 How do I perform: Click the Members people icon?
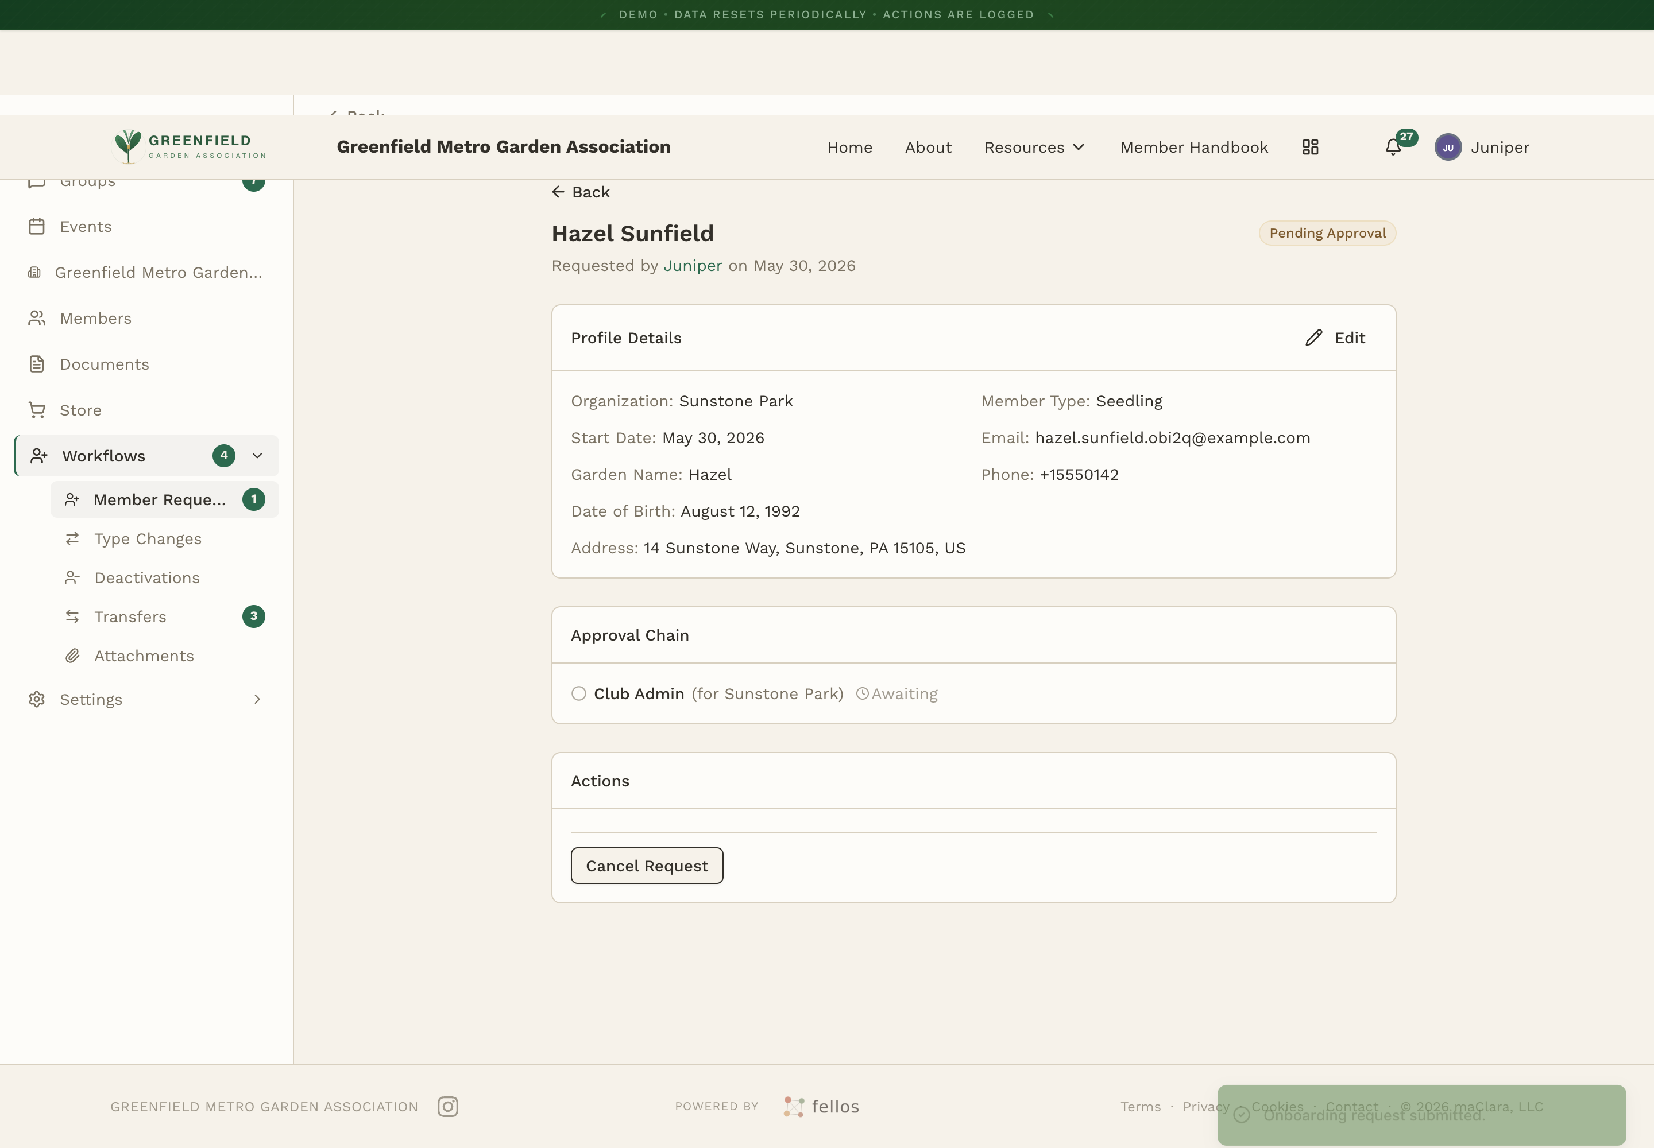37,319
